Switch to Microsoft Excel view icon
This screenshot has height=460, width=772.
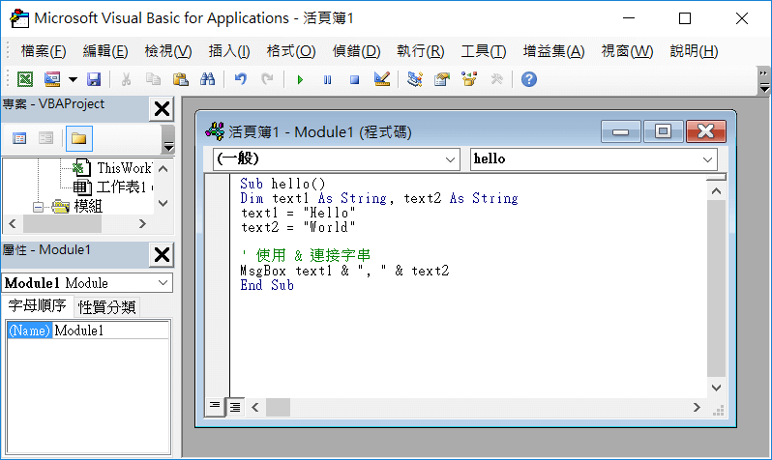[25, 79]
